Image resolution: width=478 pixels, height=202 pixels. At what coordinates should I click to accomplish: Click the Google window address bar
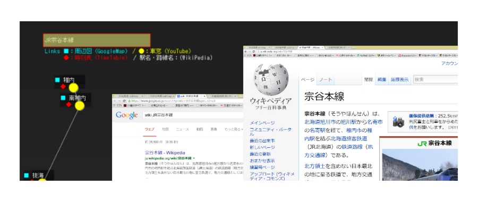(x=185, y=100)
